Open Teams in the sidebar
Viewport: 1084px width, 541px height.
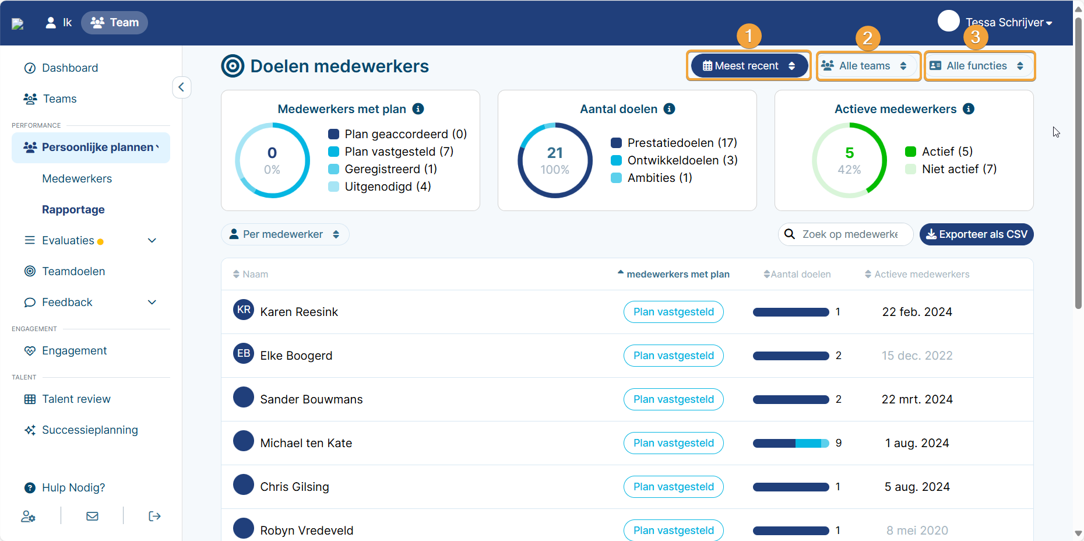[59, 99]
